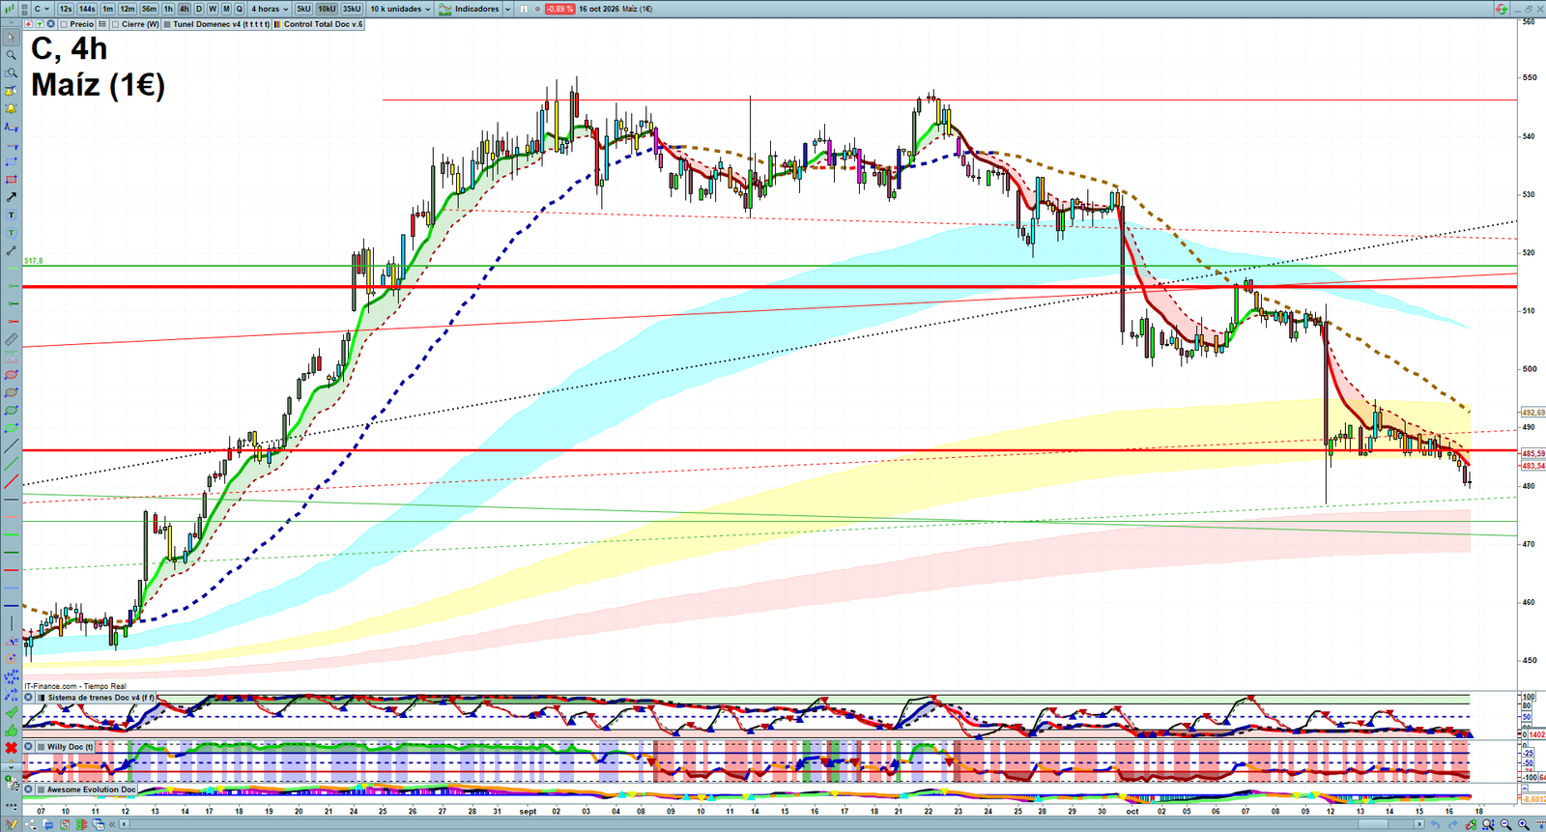Open the C instrument dropdown
Image resolution: width=1546 pixels, height=832 pixels.
click(x=41, y=9)
